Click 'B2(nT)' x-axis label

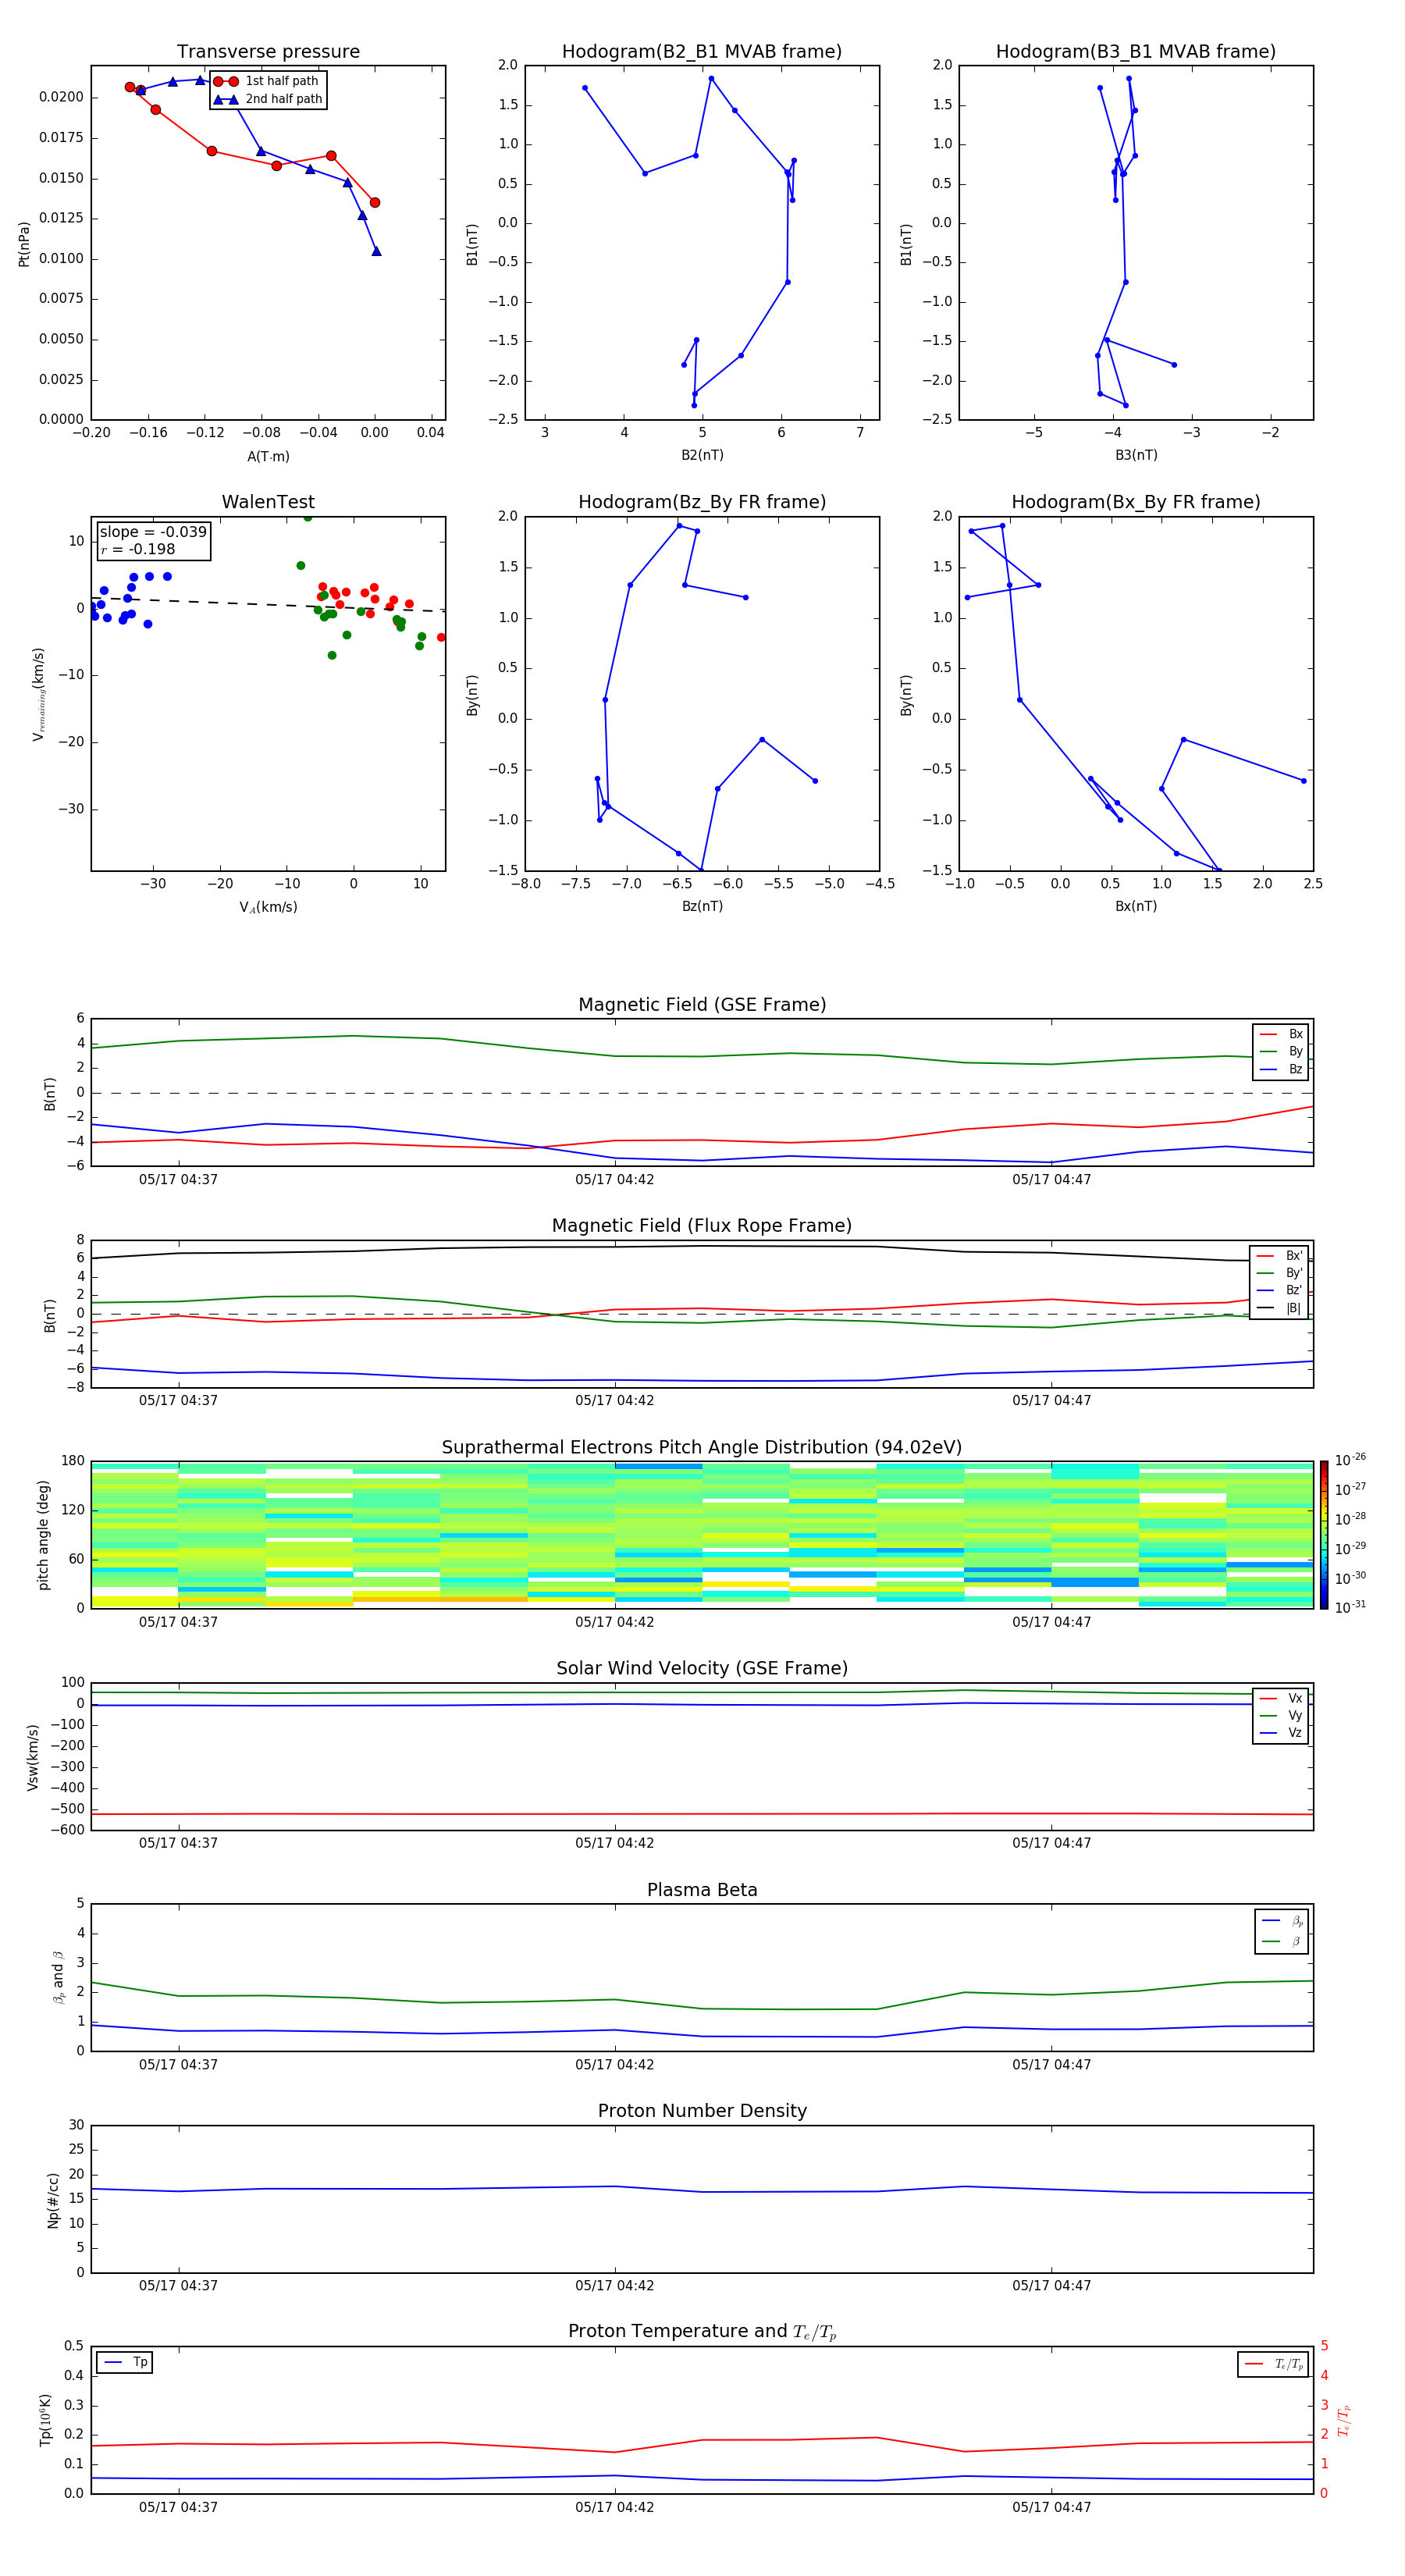pos(702,455)
